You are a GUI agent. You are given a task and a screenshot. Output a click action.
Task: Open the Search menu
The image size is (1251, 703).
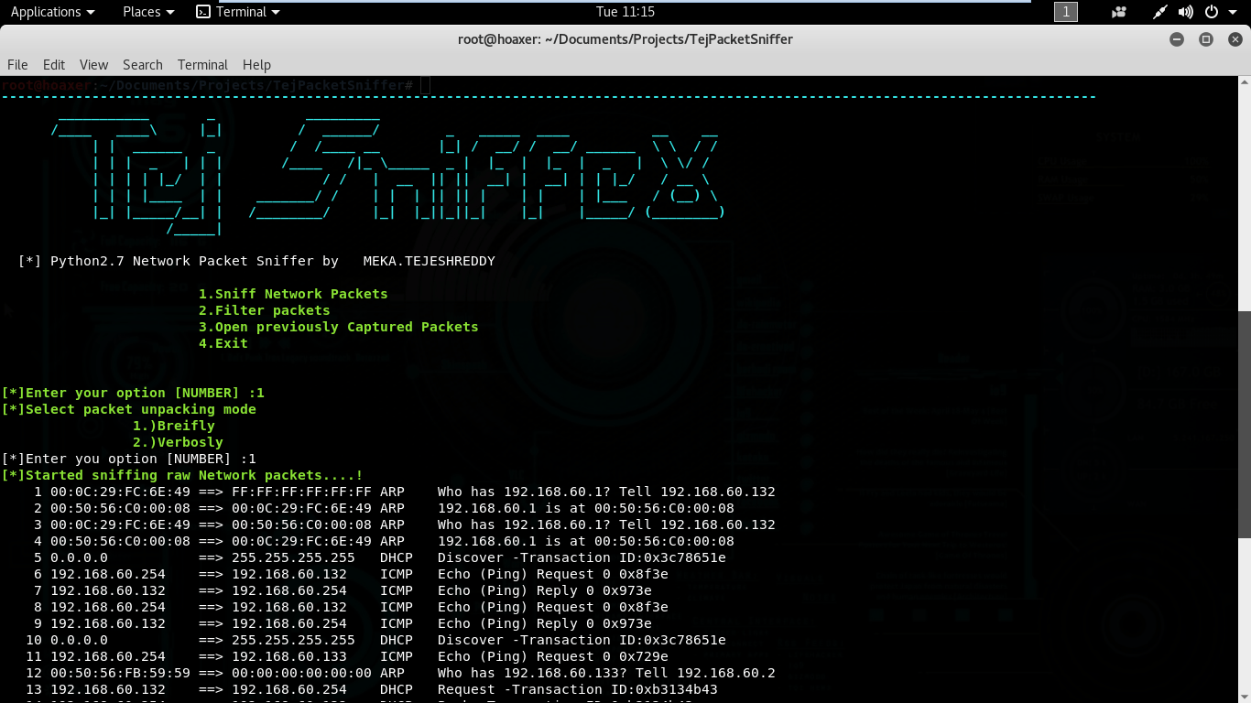[142, 64]
